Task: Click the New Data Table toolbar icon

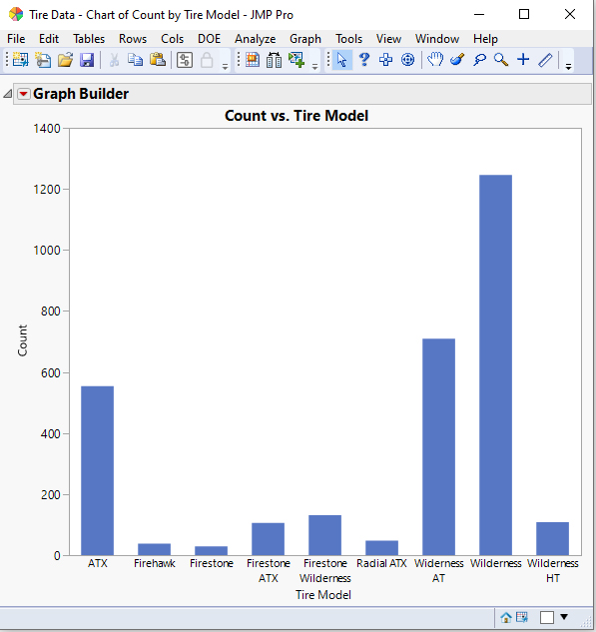Action: pos(21,60)
